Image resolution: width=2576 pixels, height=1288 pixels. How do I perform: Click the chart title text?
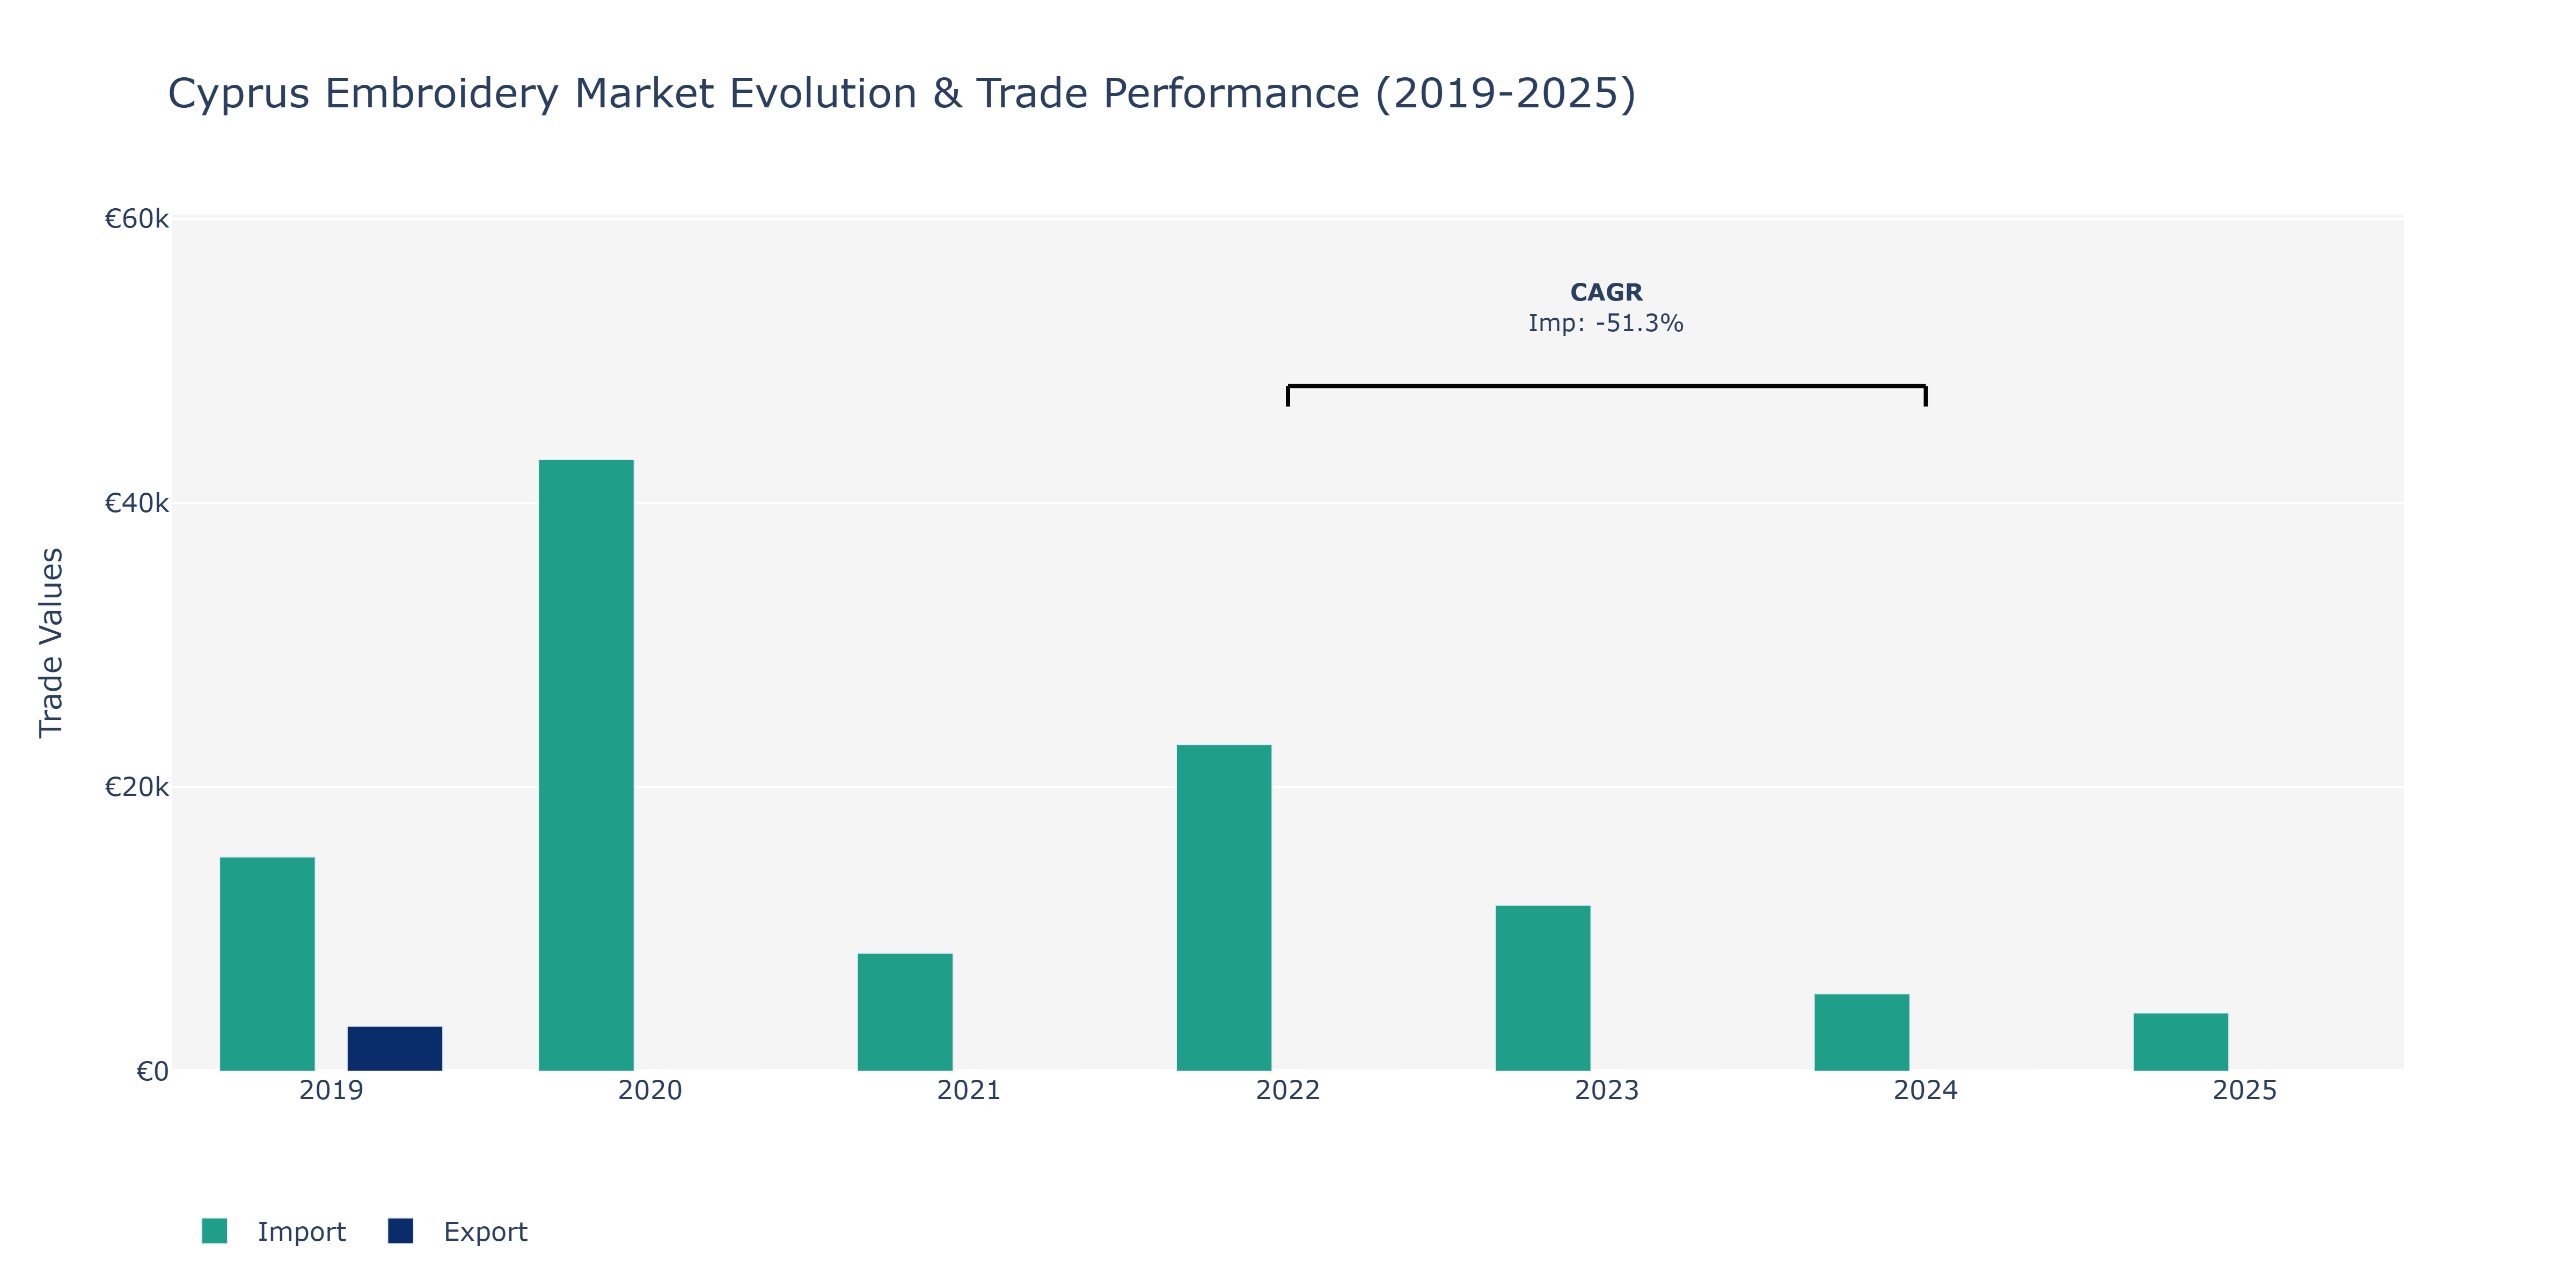click(901, 94)
